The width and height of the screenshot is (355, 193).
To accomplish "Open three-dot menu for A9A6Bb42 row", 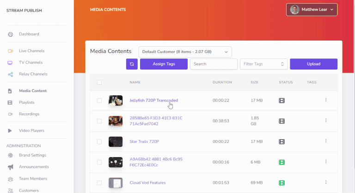I will coord(326,161).
